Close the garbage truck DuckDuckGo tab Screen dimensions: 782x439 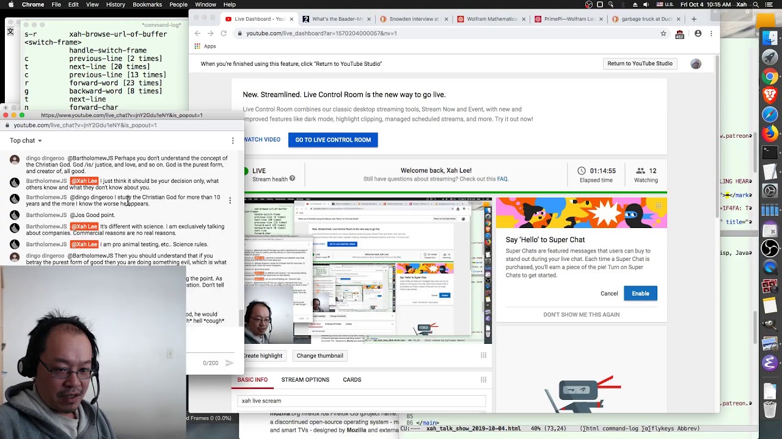tap(678, 19)
